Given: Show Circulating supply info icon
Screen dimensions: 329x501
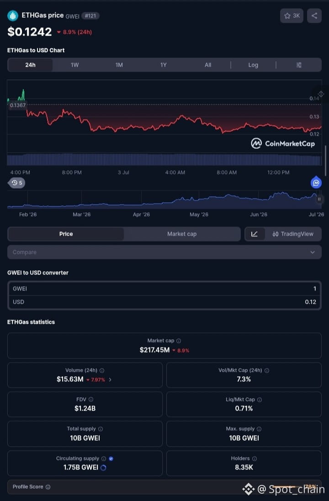Looking at the screenshot, I should click(x=104, y=459).
